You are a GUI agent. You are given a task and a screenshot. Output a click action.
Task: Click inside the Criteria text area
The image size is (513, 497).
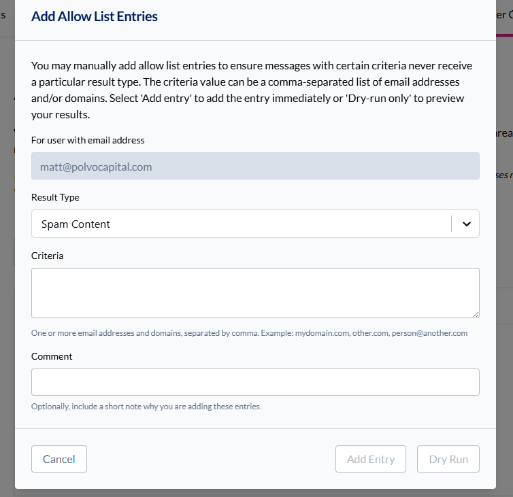(255, 292)
